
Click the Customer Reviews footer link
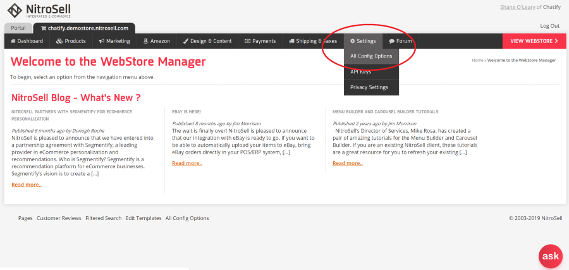point(59,218)
